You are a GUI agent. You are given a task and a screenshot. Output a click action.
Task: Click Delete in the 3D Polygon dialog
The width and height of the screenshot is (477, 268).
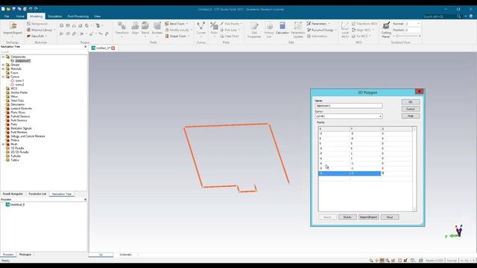pyautogui.click(x=347, y=217)
